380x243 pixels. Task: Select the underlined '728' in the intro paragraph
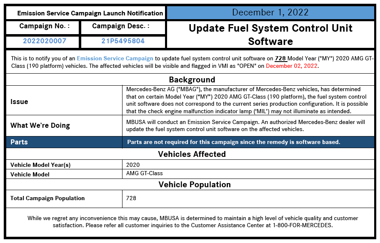pyautogui.click(x=280, y=58)
